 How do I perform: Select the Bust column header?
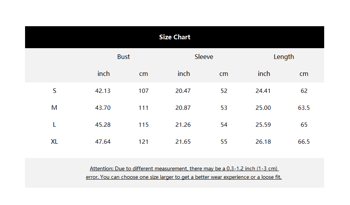pyautogui.click(x=123, y=57)
